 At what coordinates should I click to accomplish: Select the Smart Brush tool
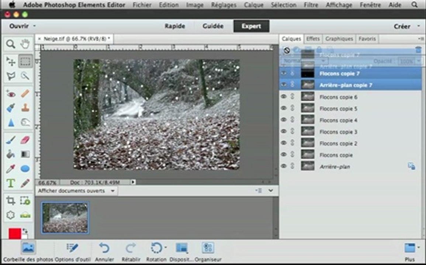(11, 108)
